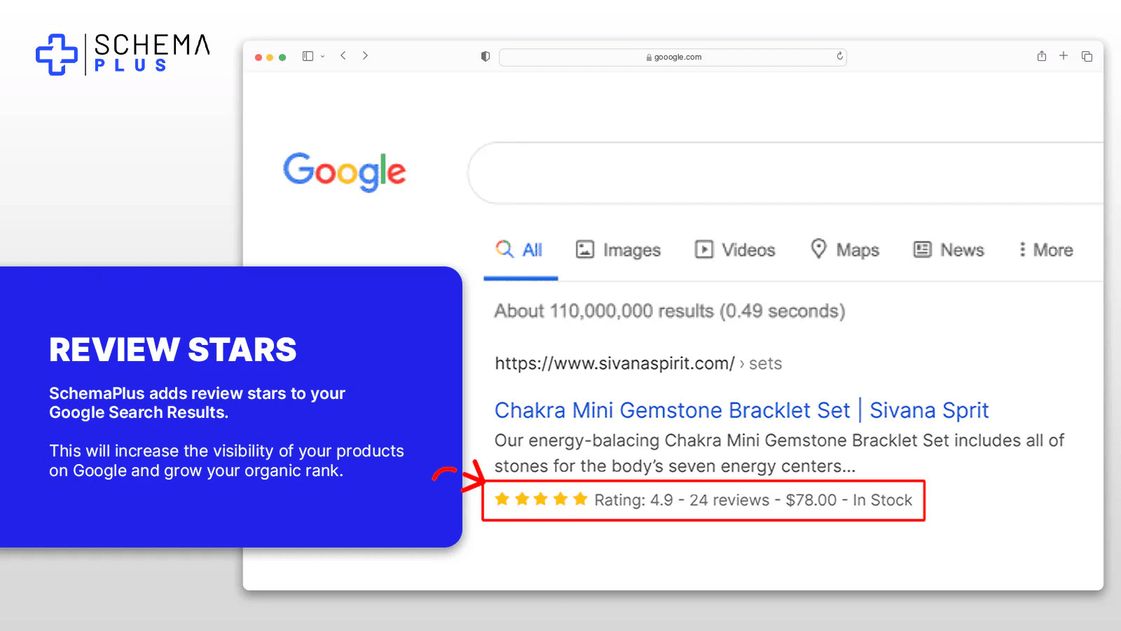The height and width of the screenshot is (631, 1121).
Task: Click the green traffic light button
Action: click(x=282, y=57)
